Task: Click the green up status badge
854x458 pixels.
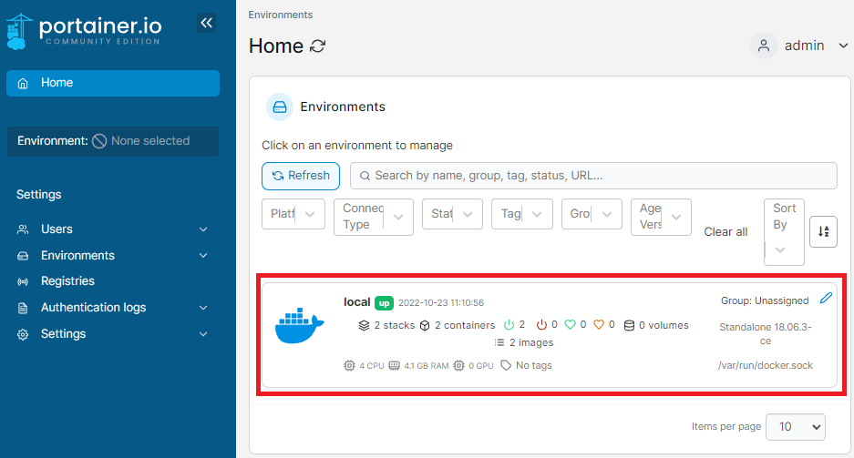Action: (x=384, y=303)
